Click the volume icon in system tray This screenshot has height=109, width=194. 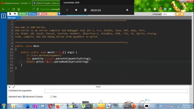tap(178, 106)
